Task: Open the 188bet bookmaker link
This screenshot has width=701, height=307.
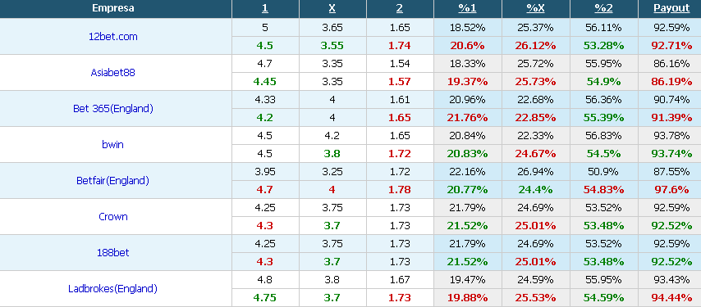Action: [x=113, y=253]
